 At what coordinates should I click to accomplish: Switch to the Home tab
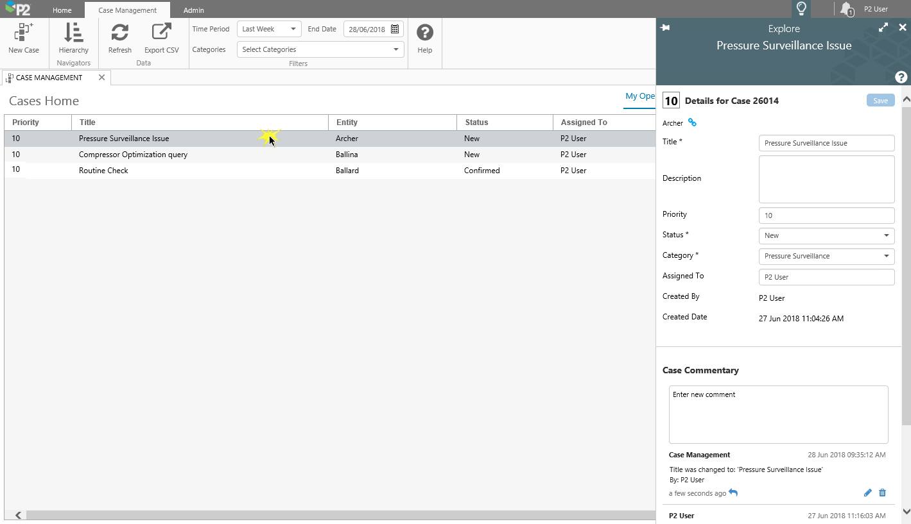click(x=62, y=10)
